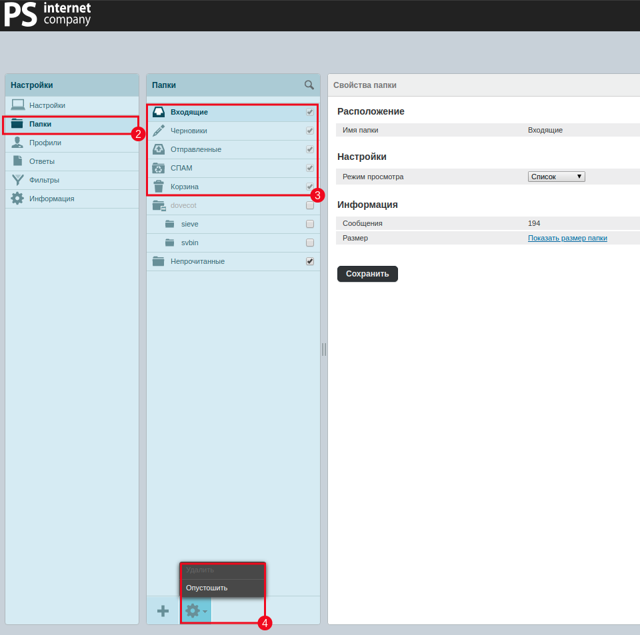Click the folder icon for sieve

coord(170,224)
